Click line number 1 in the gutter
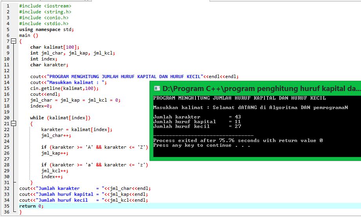This screenshot has width=361, height=217. click(x=8, y=6)
